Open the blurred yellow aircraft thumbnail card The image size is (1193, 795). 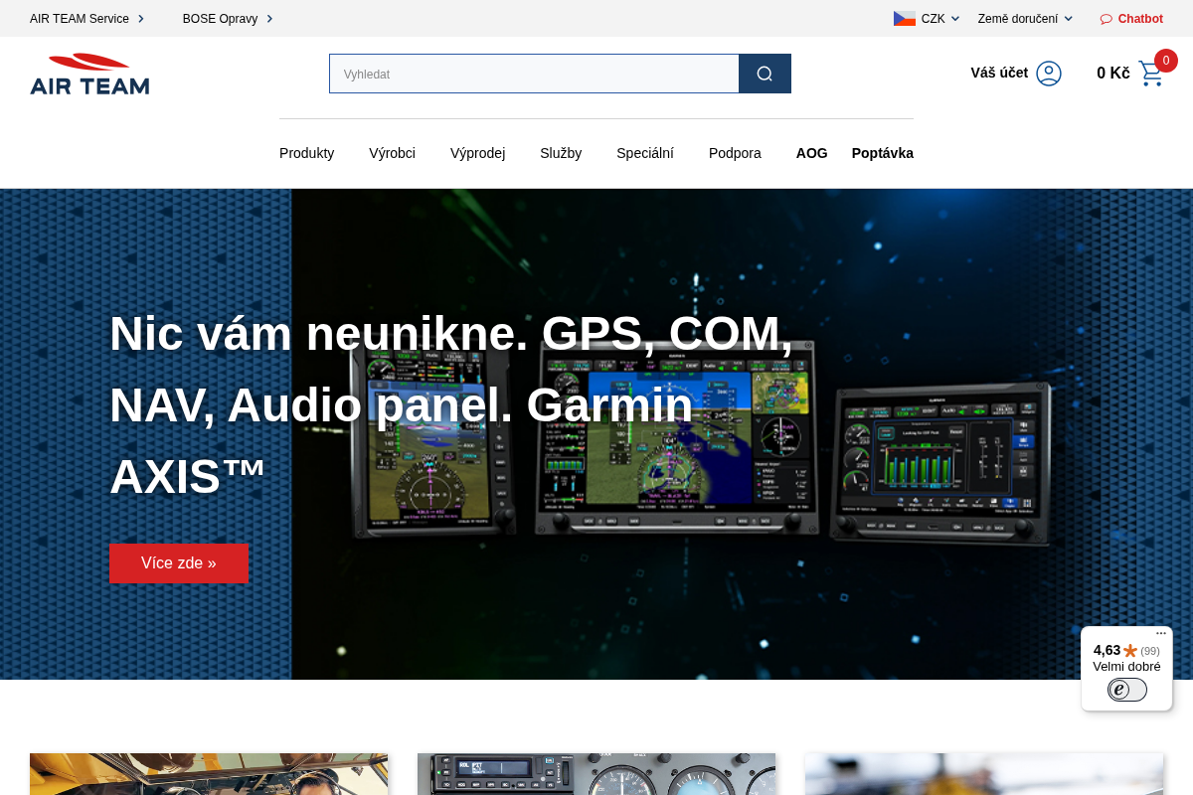(984, 774)
